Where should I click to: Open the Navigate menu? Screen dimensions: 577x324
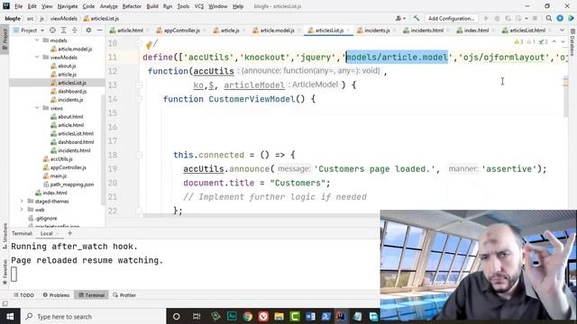[68, 6]
